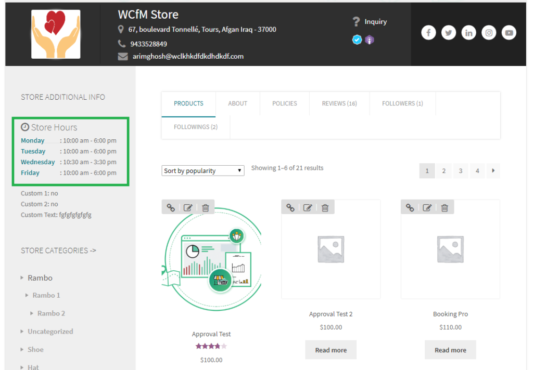Expand the Rambo 1 subcategory arrow
Image resolution: width=533 pixels, height=370 pixels.
[27, 295]
